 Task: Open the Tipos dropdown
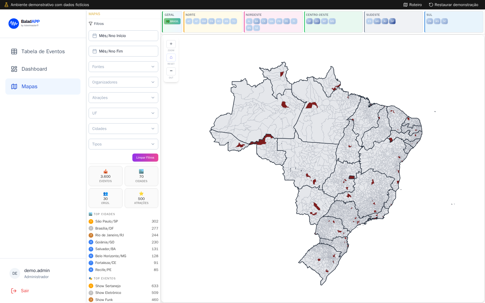point(123,144)
